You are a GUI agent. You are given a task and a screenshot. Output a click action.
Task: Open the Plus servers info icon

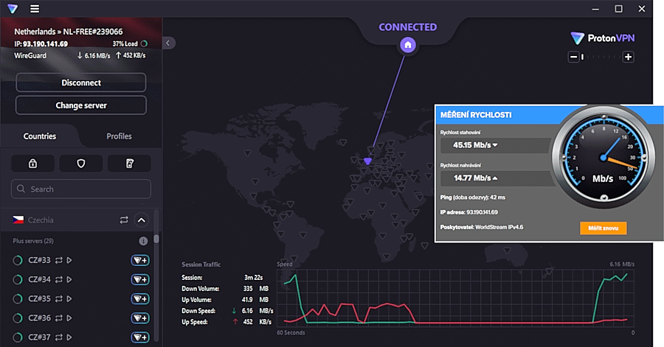(143, 241)
